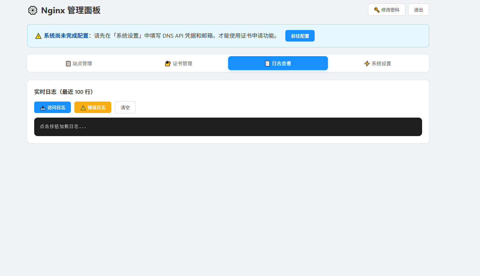Click the key icon in 修改密码

(377, 10)
